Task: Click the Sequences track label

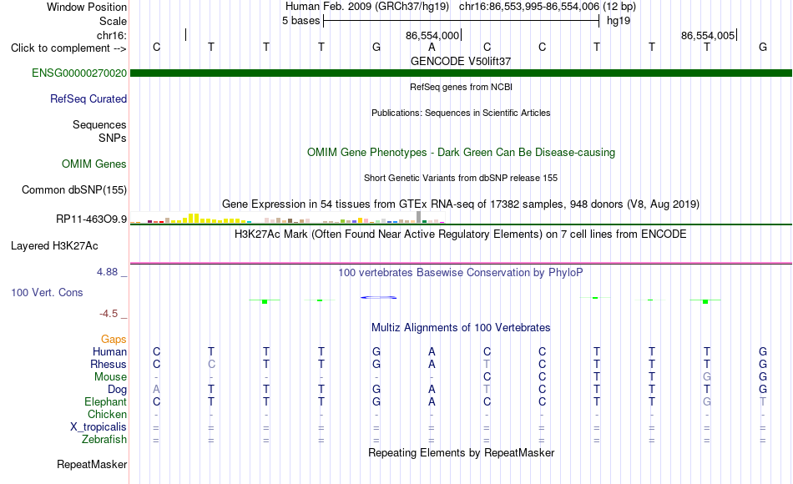Action: 99,124
